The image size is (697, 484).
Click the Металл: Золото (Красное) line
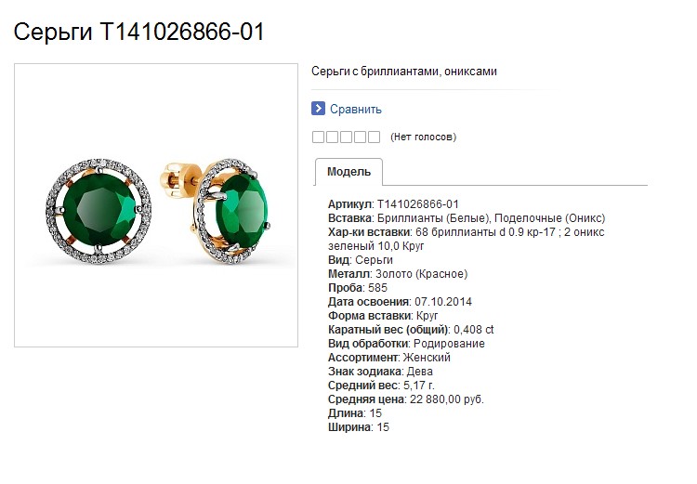pyautogui.click(x=398, y=274)
